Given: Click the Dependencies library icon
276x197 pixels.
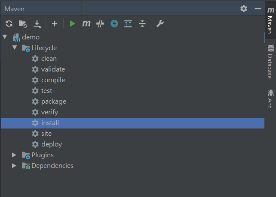Looking at the screenshot, I should pyautogui.click(x=26, y=166).
